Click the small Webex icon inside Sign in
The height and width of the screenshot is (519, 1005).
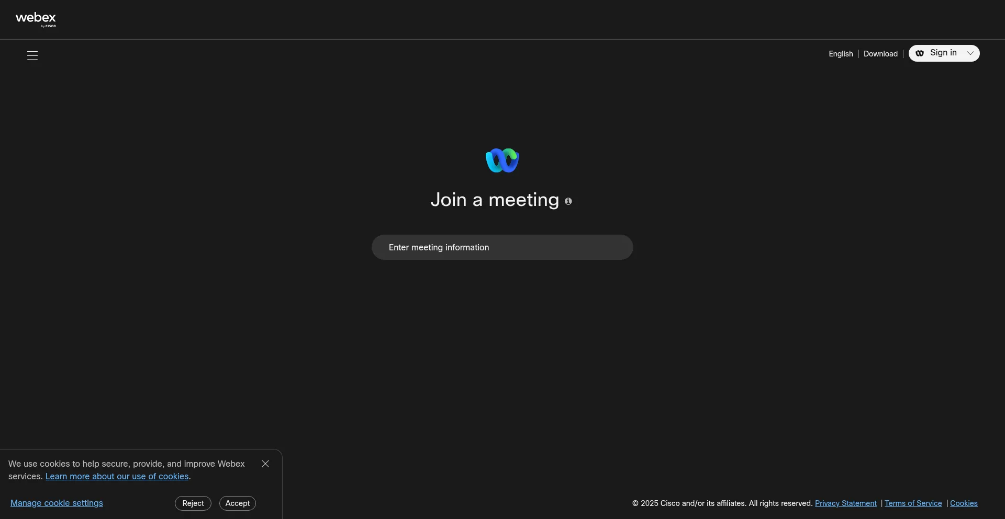tap(919, 53)
